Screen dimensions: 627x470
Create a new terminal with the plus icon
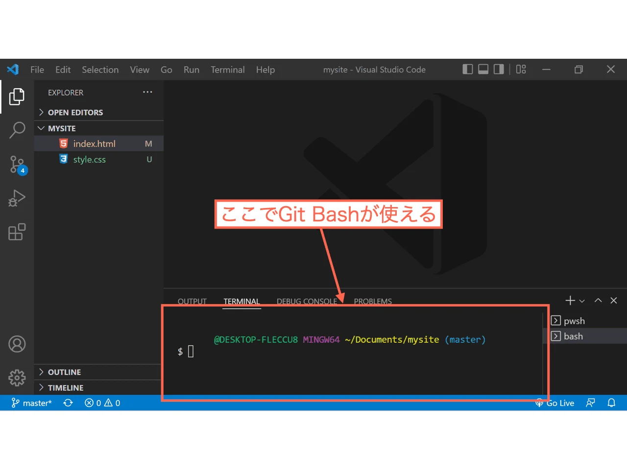pos(569,300)
